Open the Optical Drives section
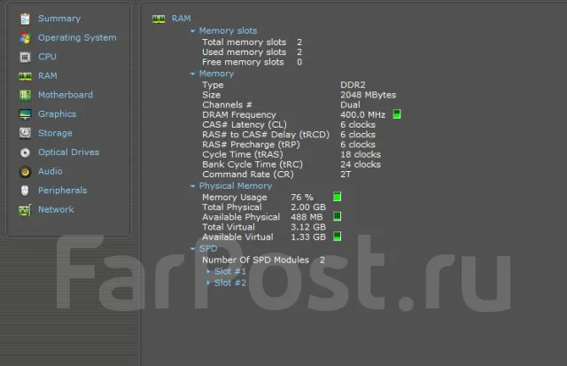The image size is (567, 366). [68, 152]
